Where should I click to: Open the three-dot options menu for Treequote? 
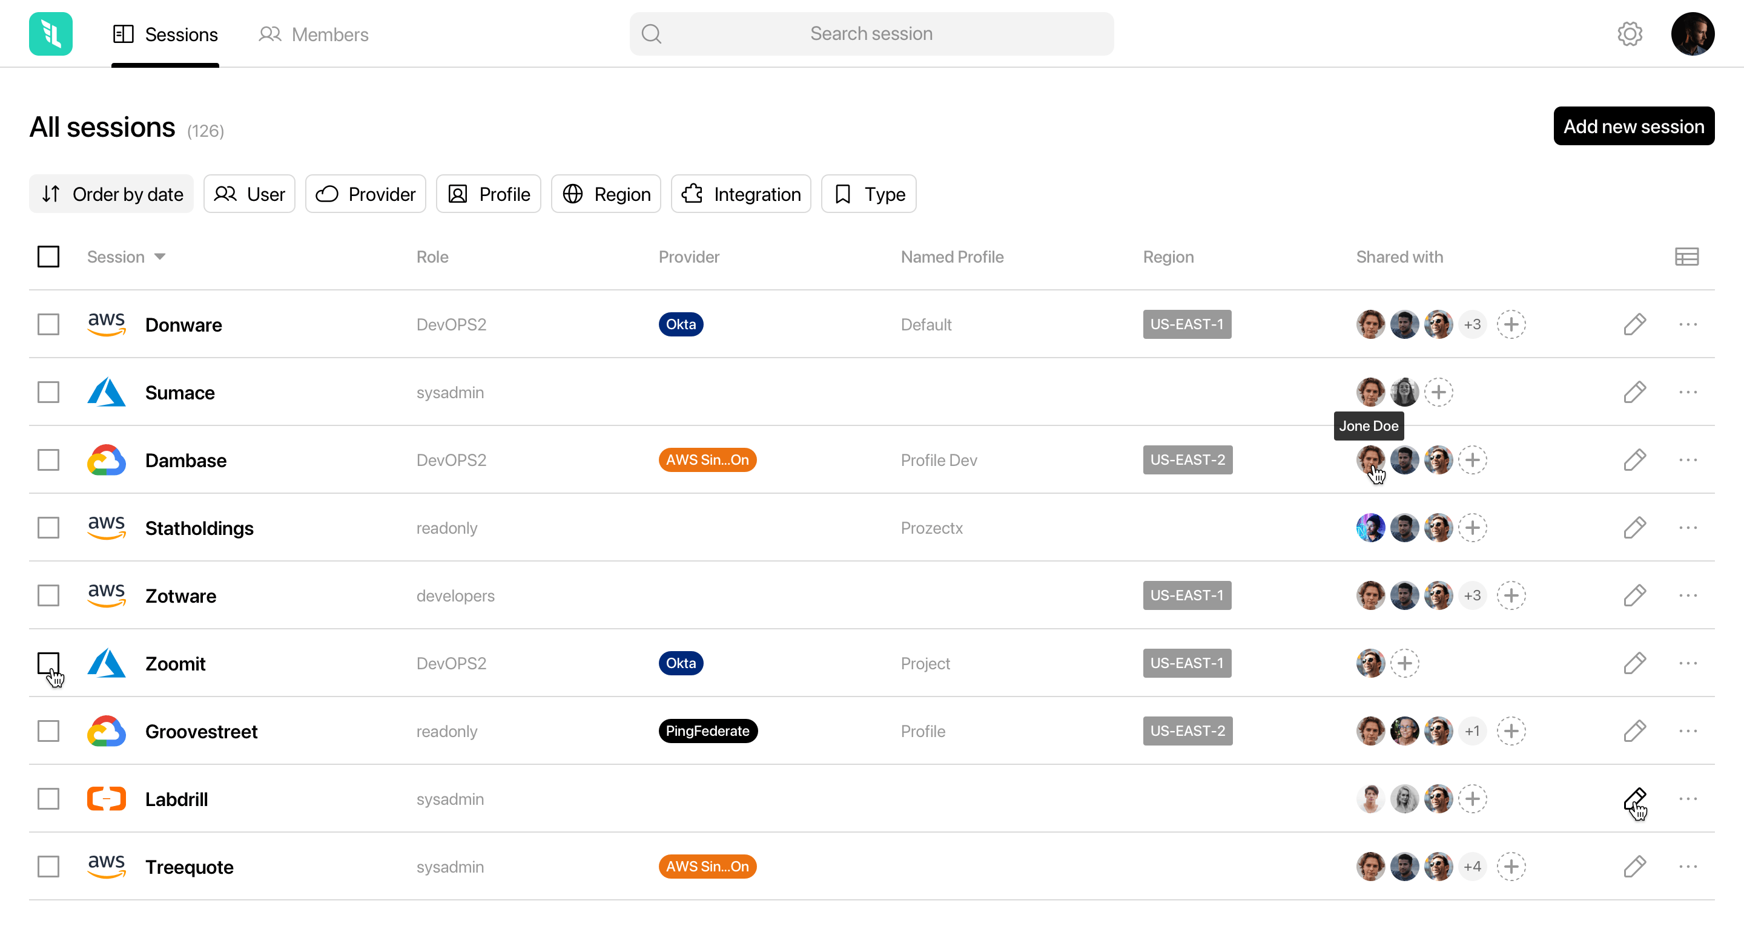[1687, 866]
